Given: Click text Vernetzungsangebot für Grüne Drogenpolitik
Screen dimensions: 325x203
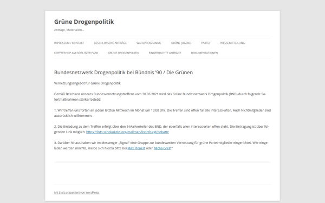Looking at the screenshot, I should (x=87, y=83).
